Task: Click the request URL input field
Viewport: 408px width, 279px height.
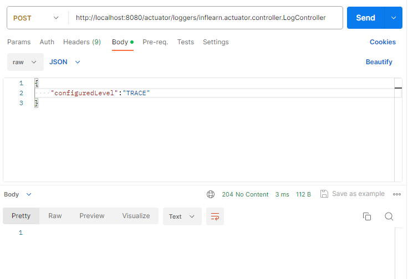Action: click(206, 18)
